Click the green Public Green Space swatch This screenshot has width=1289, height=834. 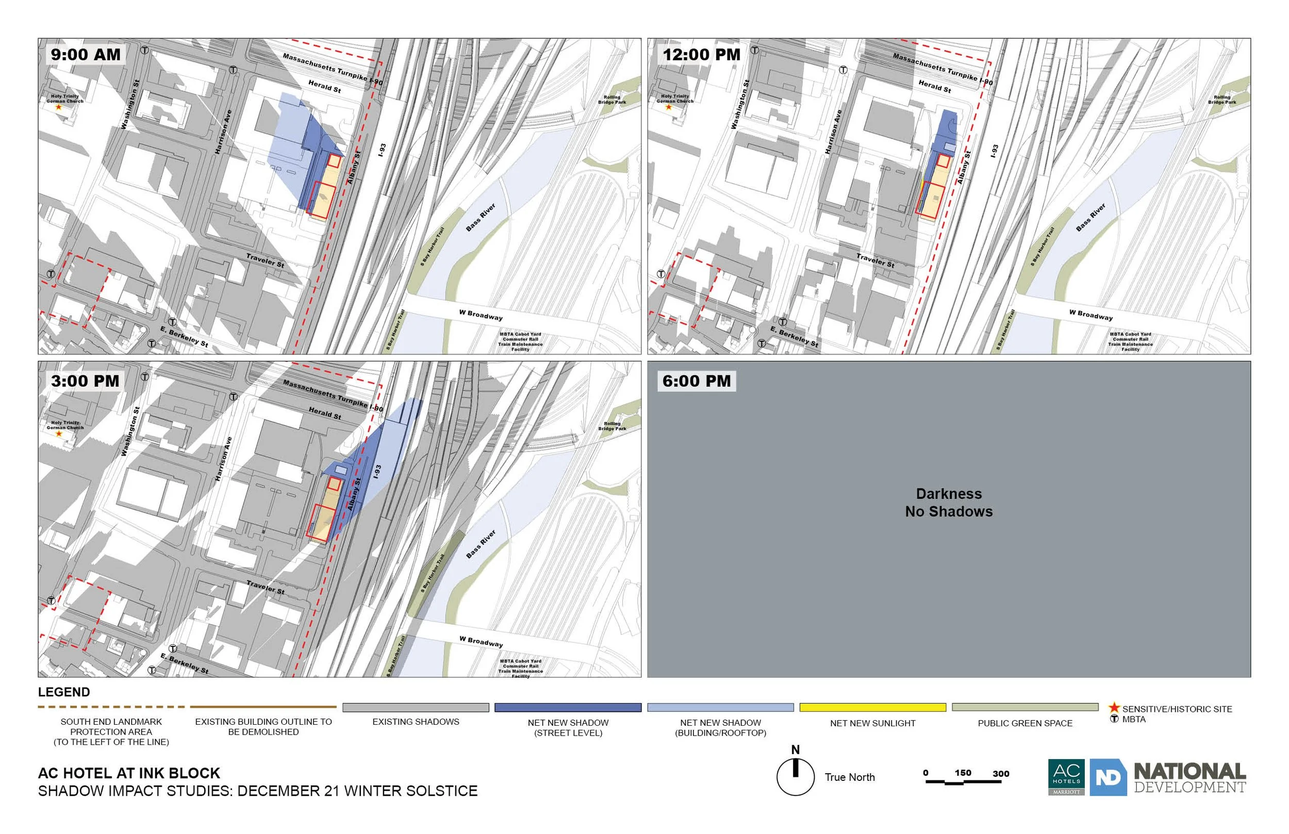point(1024,707)
